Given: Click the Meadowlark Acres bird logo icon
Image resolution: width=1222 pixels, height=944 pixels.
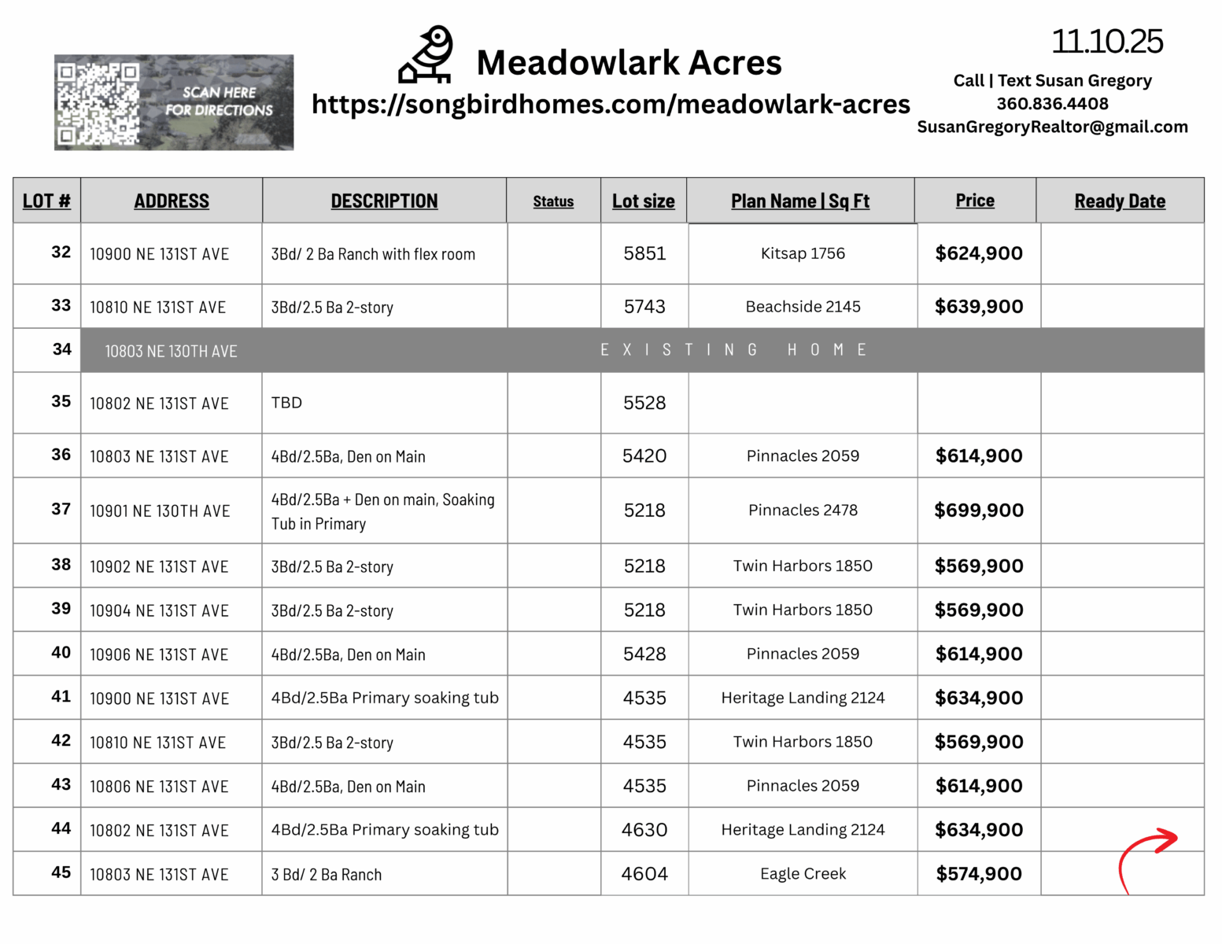Looking at the screenshot, I should (426, 55).
